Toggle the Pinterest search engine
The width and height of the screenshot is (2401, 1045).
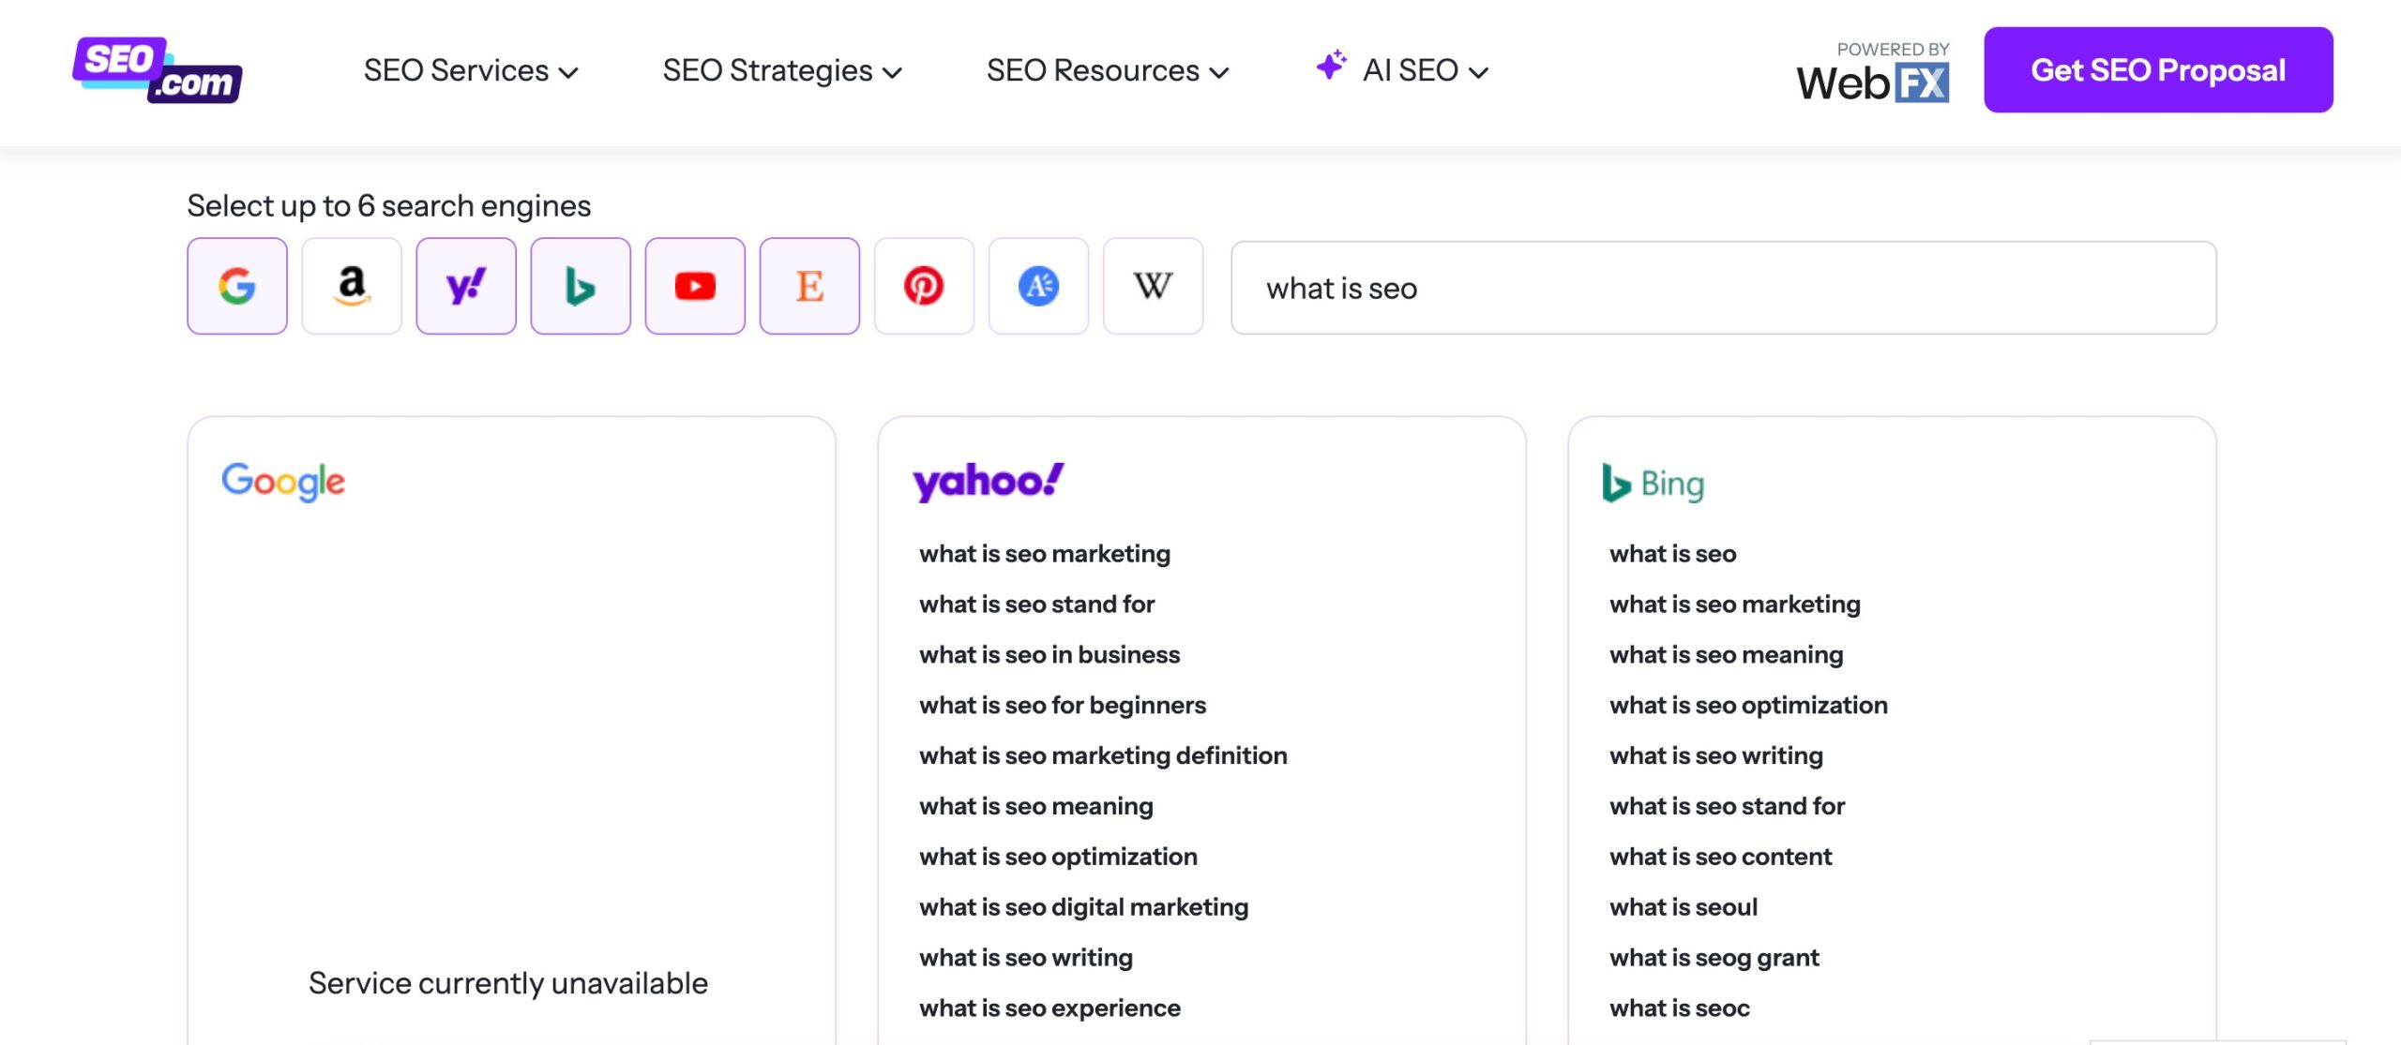coord(924,286)
